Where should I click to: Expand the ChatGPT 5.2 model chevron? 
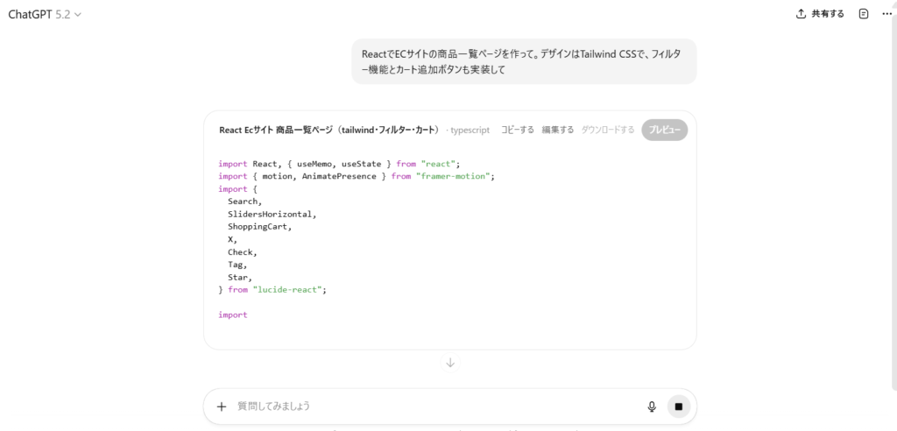tap(79, 15)
